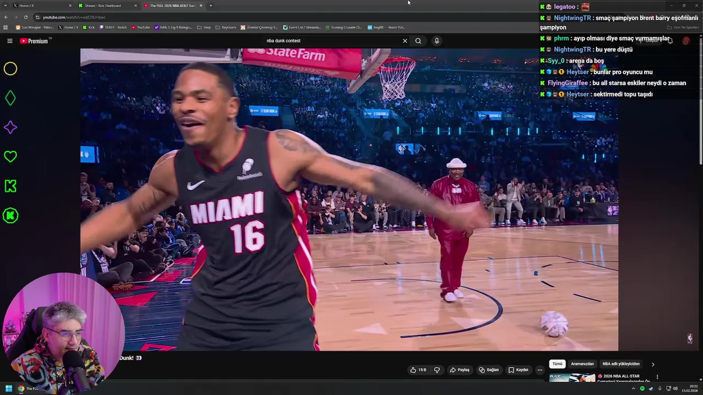Open the 2026 NBA ALL-STAR suggested thumbnail
Image resolution: width=703 pixels, height=395 pixels.
tap(572, 377)
